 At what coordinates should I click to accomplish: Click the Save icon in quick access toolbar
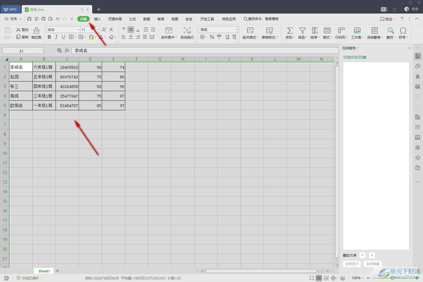pyautogui.click(x=29, y=19)
